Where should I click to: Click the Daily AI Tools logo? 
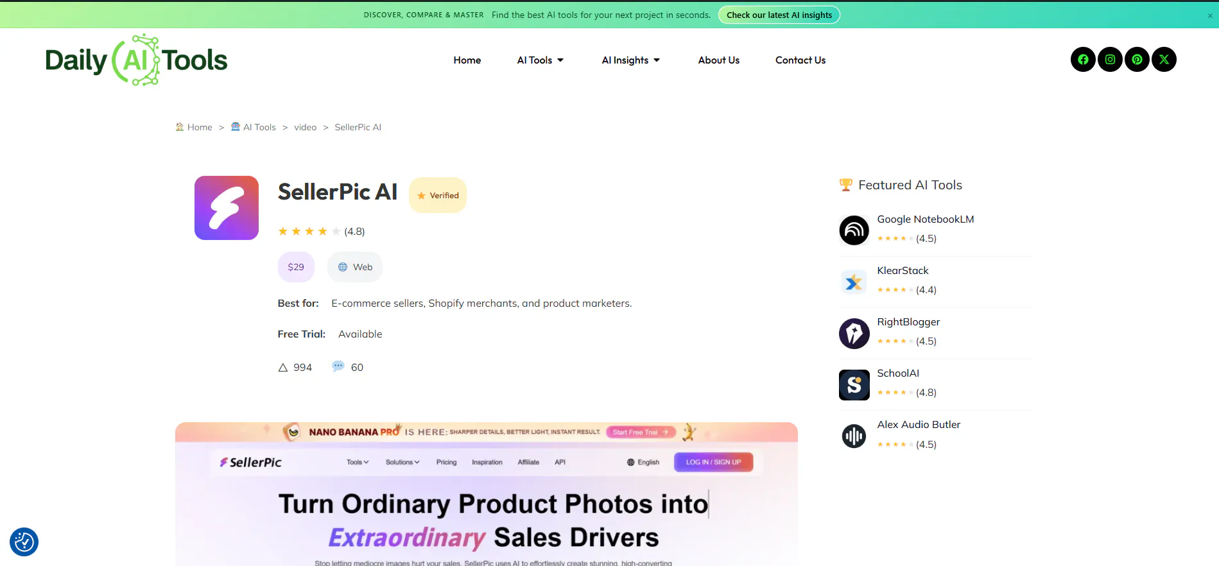click(x=136, y=60)
